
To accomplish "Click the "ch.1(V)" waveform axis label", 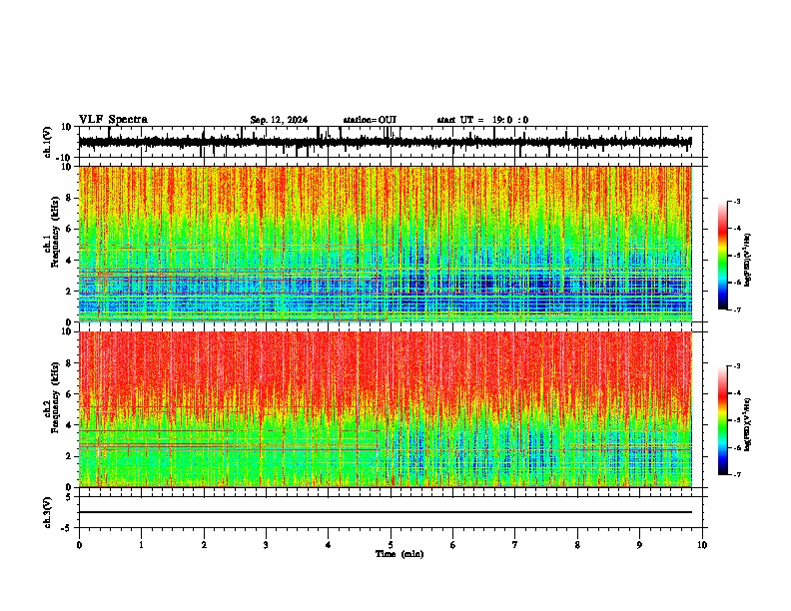I will [x=48, y=142].
